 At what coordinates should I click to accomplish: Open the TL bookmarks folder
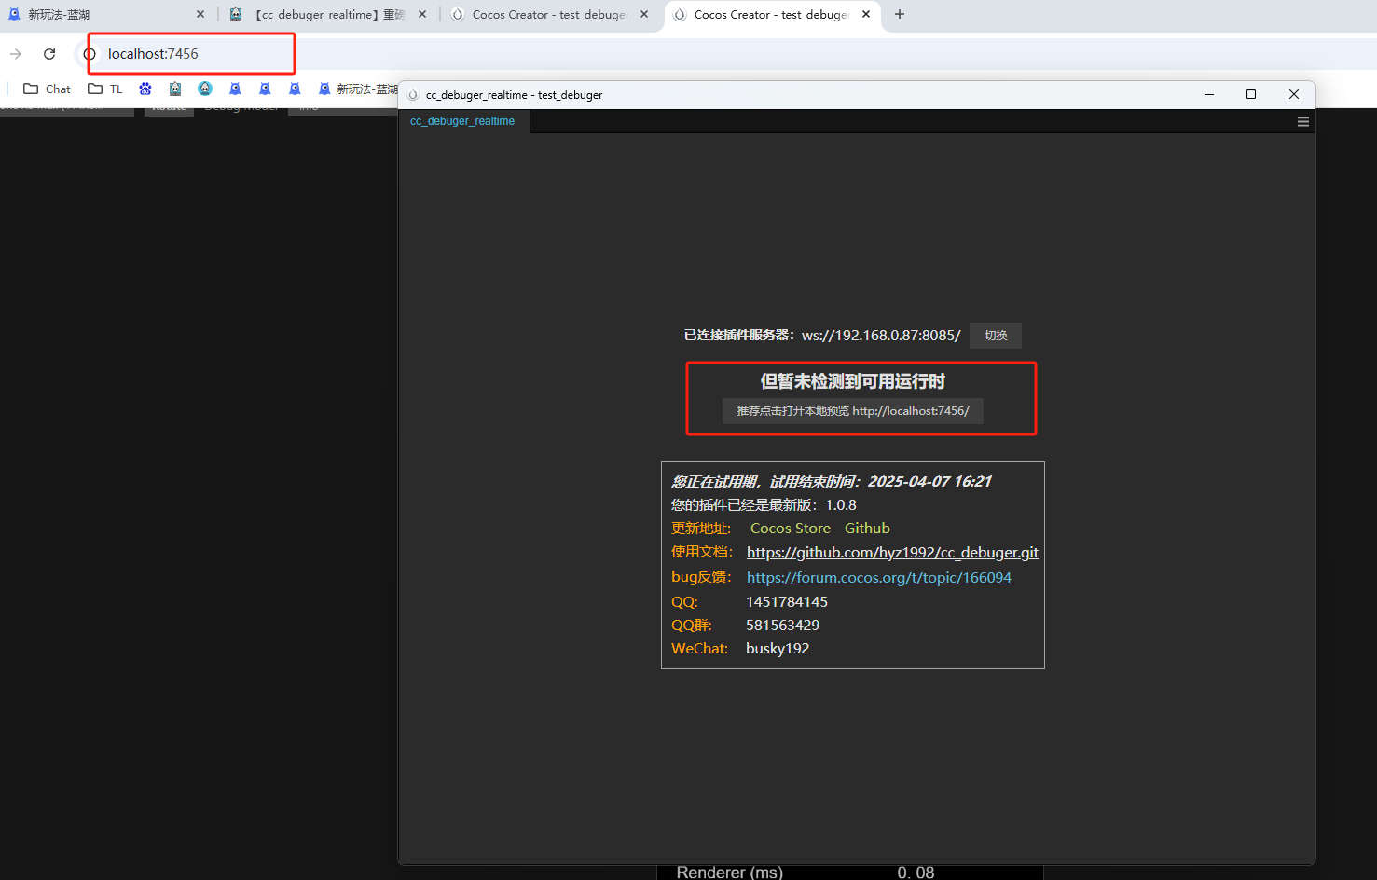[103, 88]
